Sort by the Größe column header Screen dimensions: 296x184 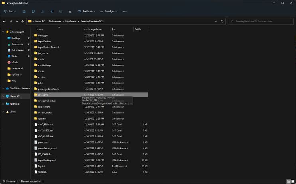click(138, 29)
